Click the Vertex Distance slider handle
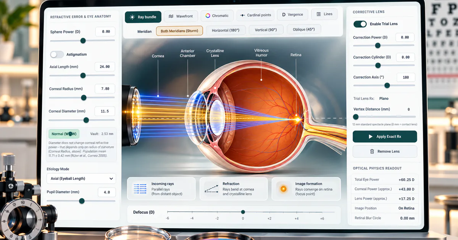The image size is (458, 240). click(x=356, y=117)
